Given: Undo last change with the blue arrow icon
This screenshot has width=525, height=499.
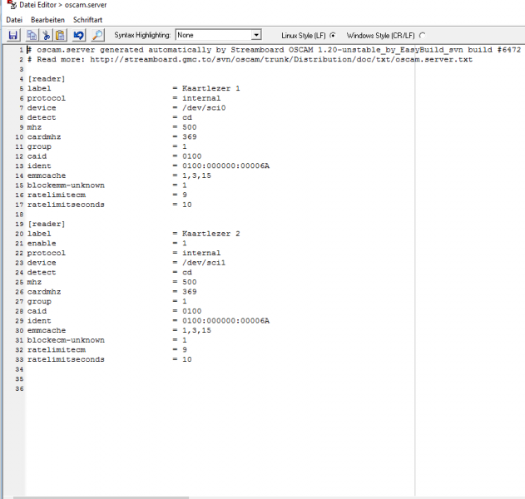Looking at the screenshot, I should 79,35.
